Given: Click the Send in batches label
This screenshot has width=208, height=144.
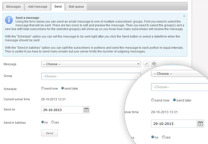Looking at the screenshot, I should 15,123.
